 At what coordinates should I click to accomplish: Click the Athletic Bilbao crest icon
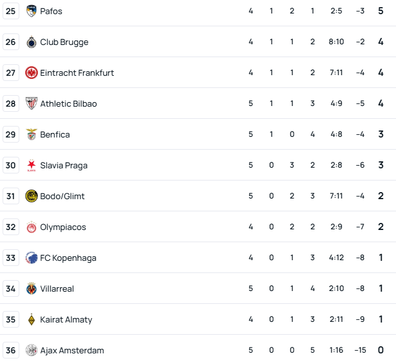tap(32, 103)
